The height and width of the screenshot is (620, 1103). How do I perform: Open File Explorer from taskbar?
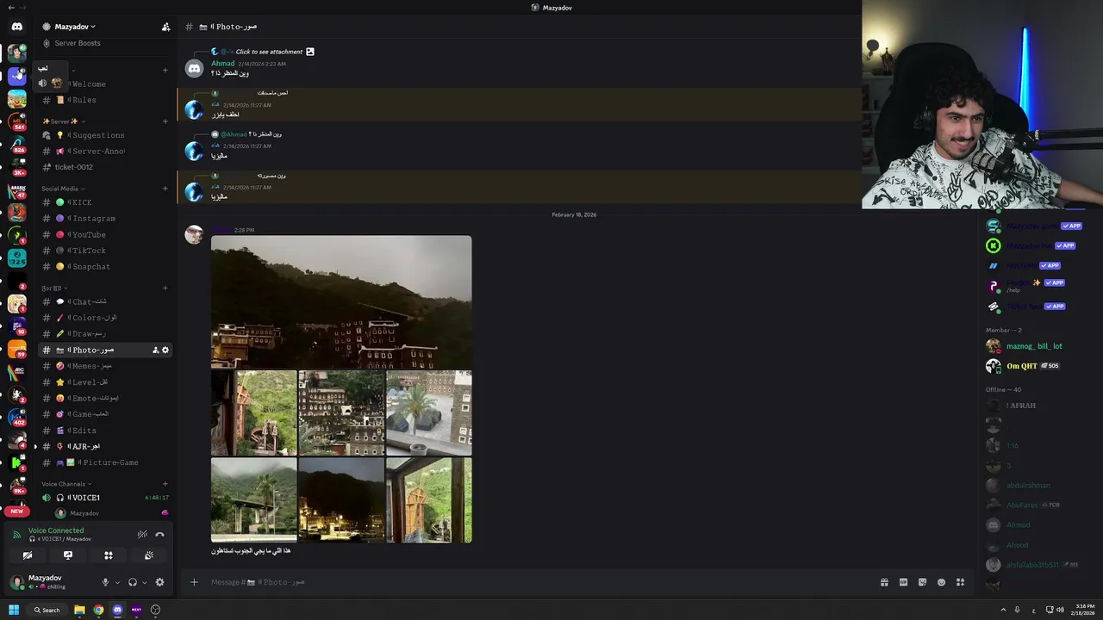pyautogui.click(x=79, y=610)
